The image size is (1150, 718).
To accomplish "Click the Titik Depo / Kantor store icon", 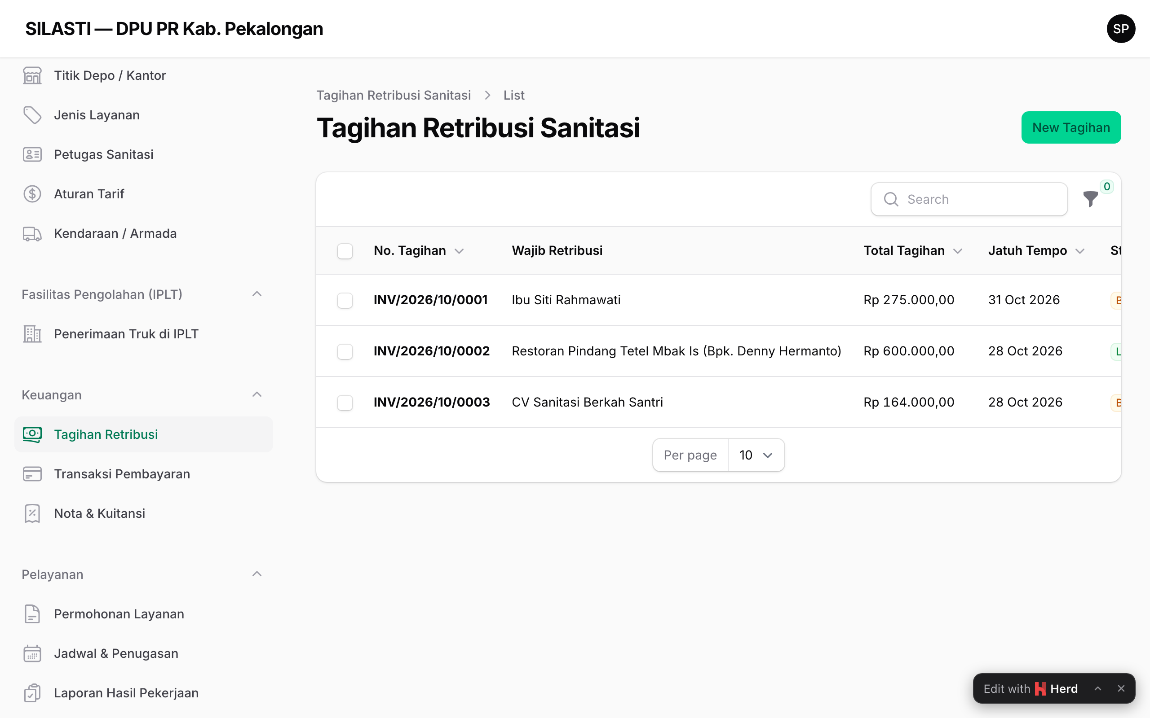I will [32, 75].
